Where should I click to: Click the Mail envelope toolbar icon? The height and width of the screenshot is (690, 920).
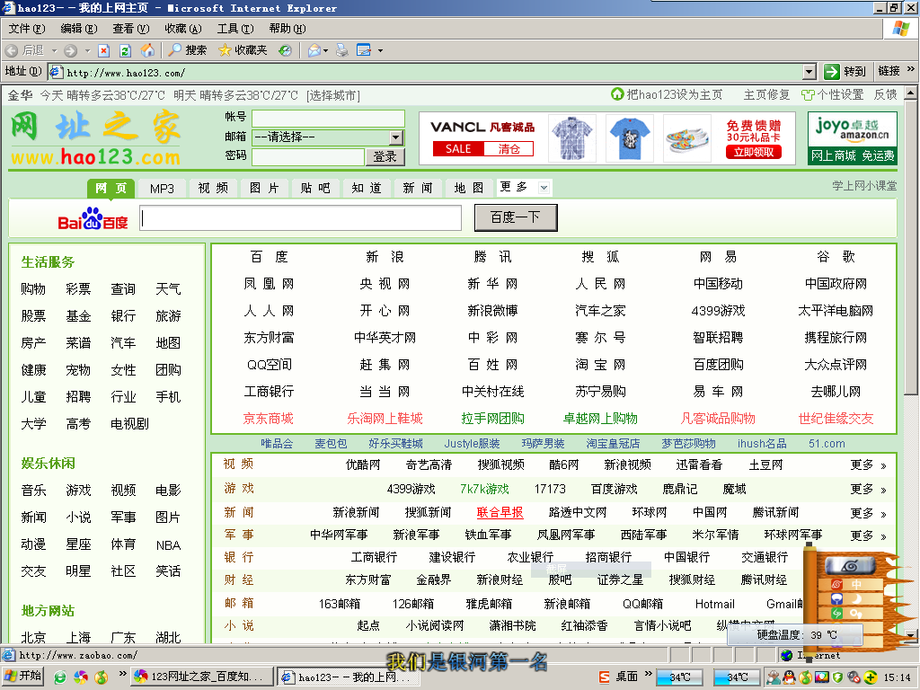click(x=314, y=50)
